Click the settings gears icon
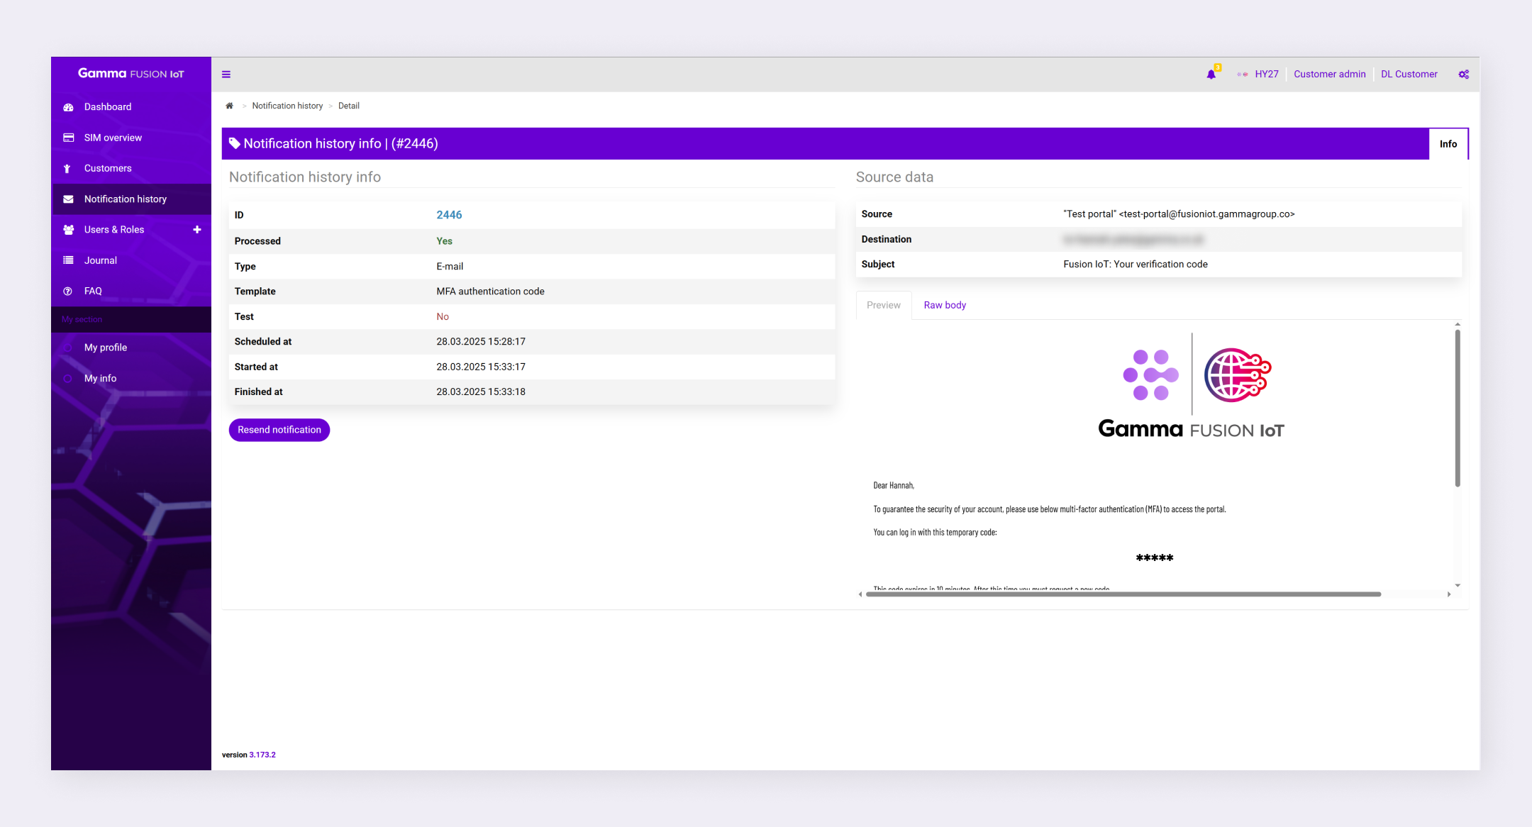This screenshot has height=827, width=1532. [x=1463, y=74]
